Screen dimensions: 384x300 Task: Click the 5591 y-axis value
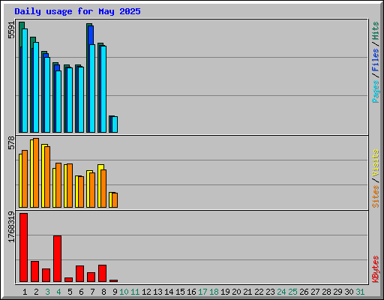coord(11,30)
